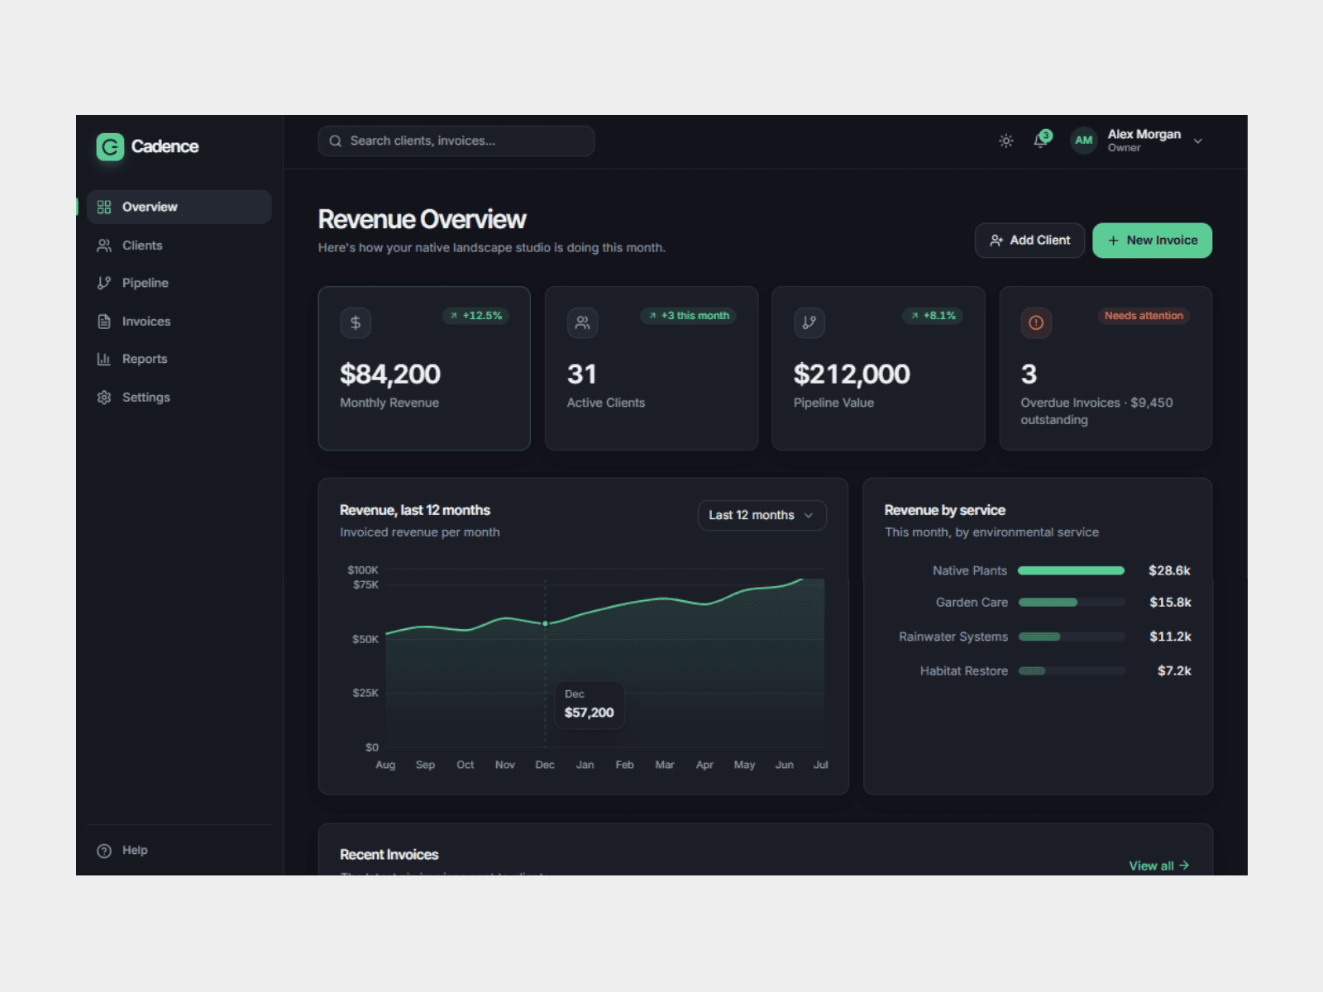This screenshot has width=1323, height=992.
Task: Open Settings from the sidebar
Action: point(179,398)
